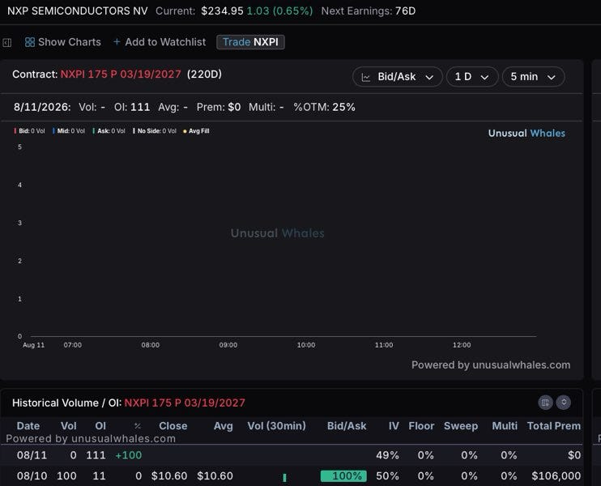The width and height of the screenshot is (601, 486).
Task: Select the 08/11 date cell
Action: point(32,455)
